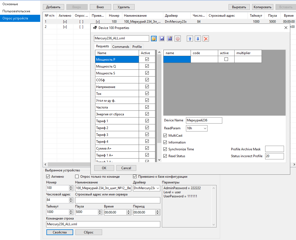Disable Synchronize Time option
Screen dimensions: 296x240
pyautogui.click(x=165, y=149)
